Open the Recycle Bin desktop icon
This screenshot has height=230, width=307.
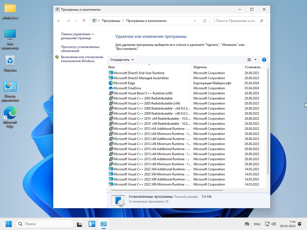10,61
